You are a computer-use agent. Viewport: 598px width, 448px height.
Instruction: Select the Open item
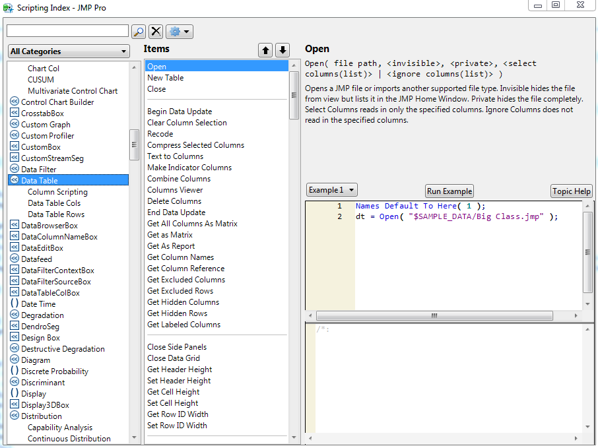click(216, 67)
